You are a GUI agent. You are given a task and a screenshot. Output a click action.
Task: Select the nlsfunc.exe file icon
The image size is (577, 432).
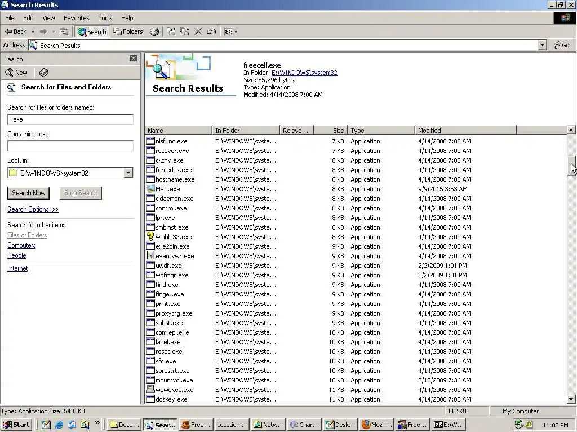150,141
